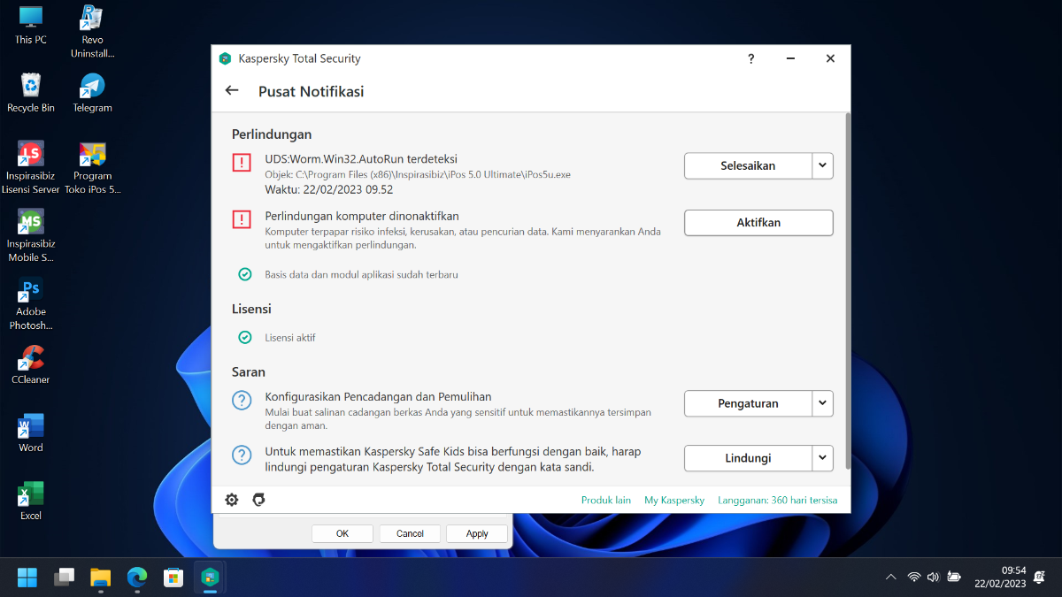Select Telegram desktop shortcut
This screenshot has height=597, width=1062.
pos(92,92)
